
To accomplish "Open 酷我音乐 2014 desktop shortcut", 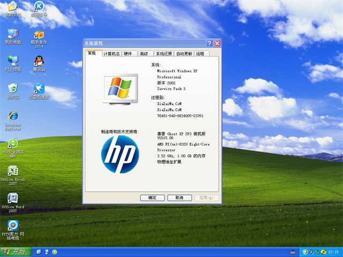I will (x=39, y=34).
